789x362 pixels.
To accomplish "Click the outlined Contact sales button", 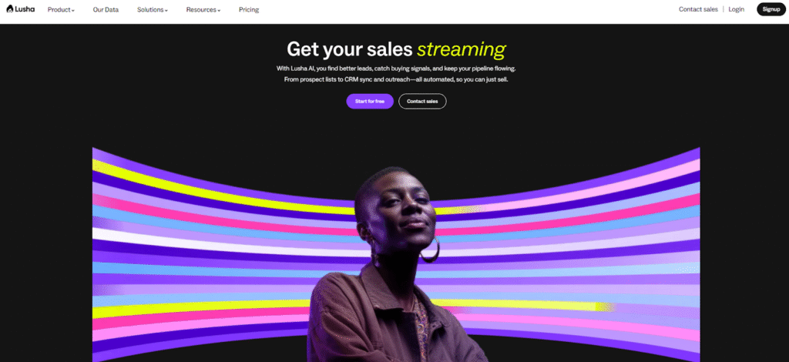I will 422,101.
